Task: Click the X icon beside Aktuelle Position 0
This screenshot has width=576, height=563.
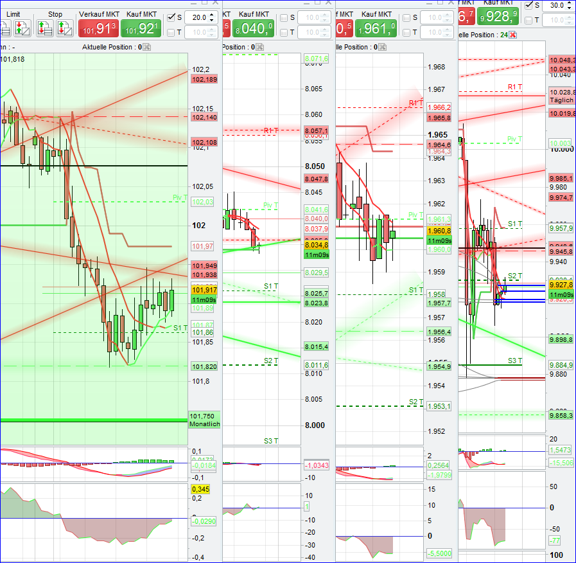Action: 146,46
